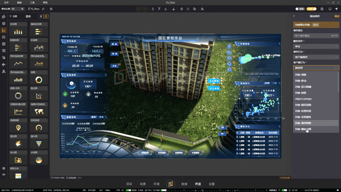Viewport: 341px width, 192px height.
Task: Click the top component icon in left sidebar
Action: [x=4, y=16]
